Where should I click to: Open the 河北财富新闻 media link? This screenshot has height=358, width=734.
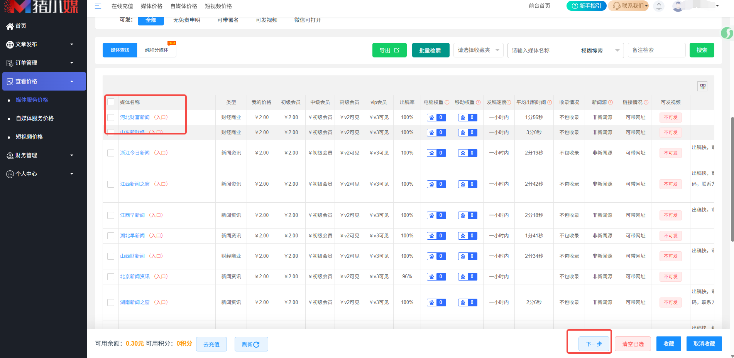[135, 118]
